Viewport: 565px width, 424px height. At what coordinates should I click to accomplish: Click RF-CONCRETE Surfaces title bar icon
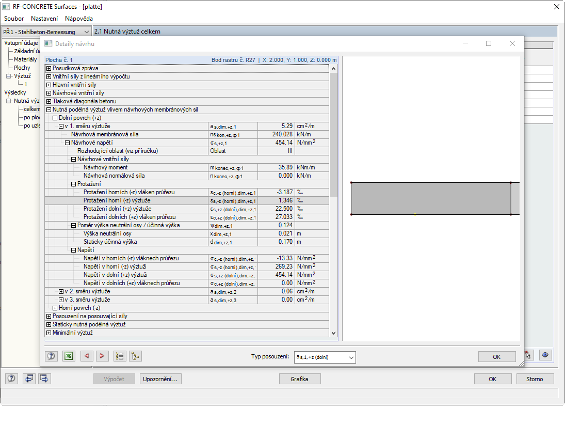6,7
